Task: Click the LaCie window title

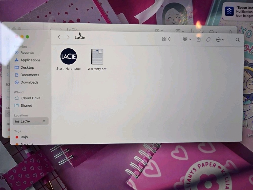Action: (80, 37)
